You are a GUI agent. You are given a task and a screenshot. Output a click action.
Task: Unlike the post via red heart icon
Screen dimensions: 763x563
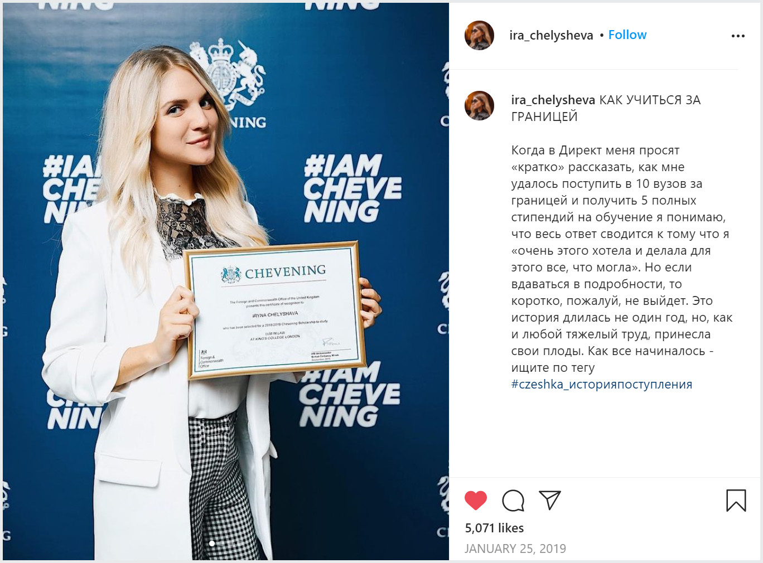click(476, 501)
